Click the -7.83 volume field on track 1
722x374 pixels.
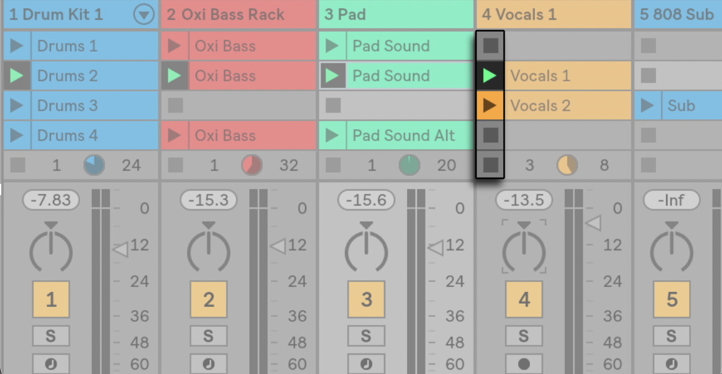tap(51, 200)
